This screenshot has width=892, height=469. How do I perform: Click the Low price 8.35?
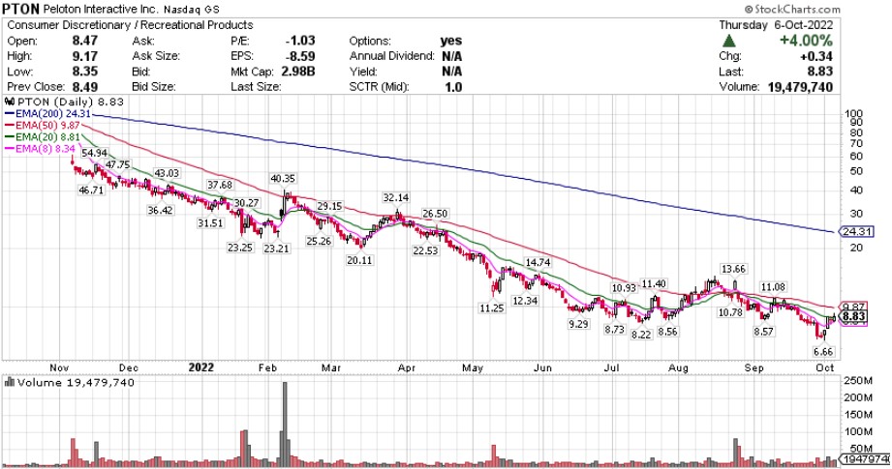85,72
